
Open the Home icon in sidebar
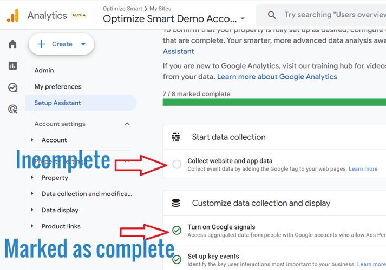[12, 44]
